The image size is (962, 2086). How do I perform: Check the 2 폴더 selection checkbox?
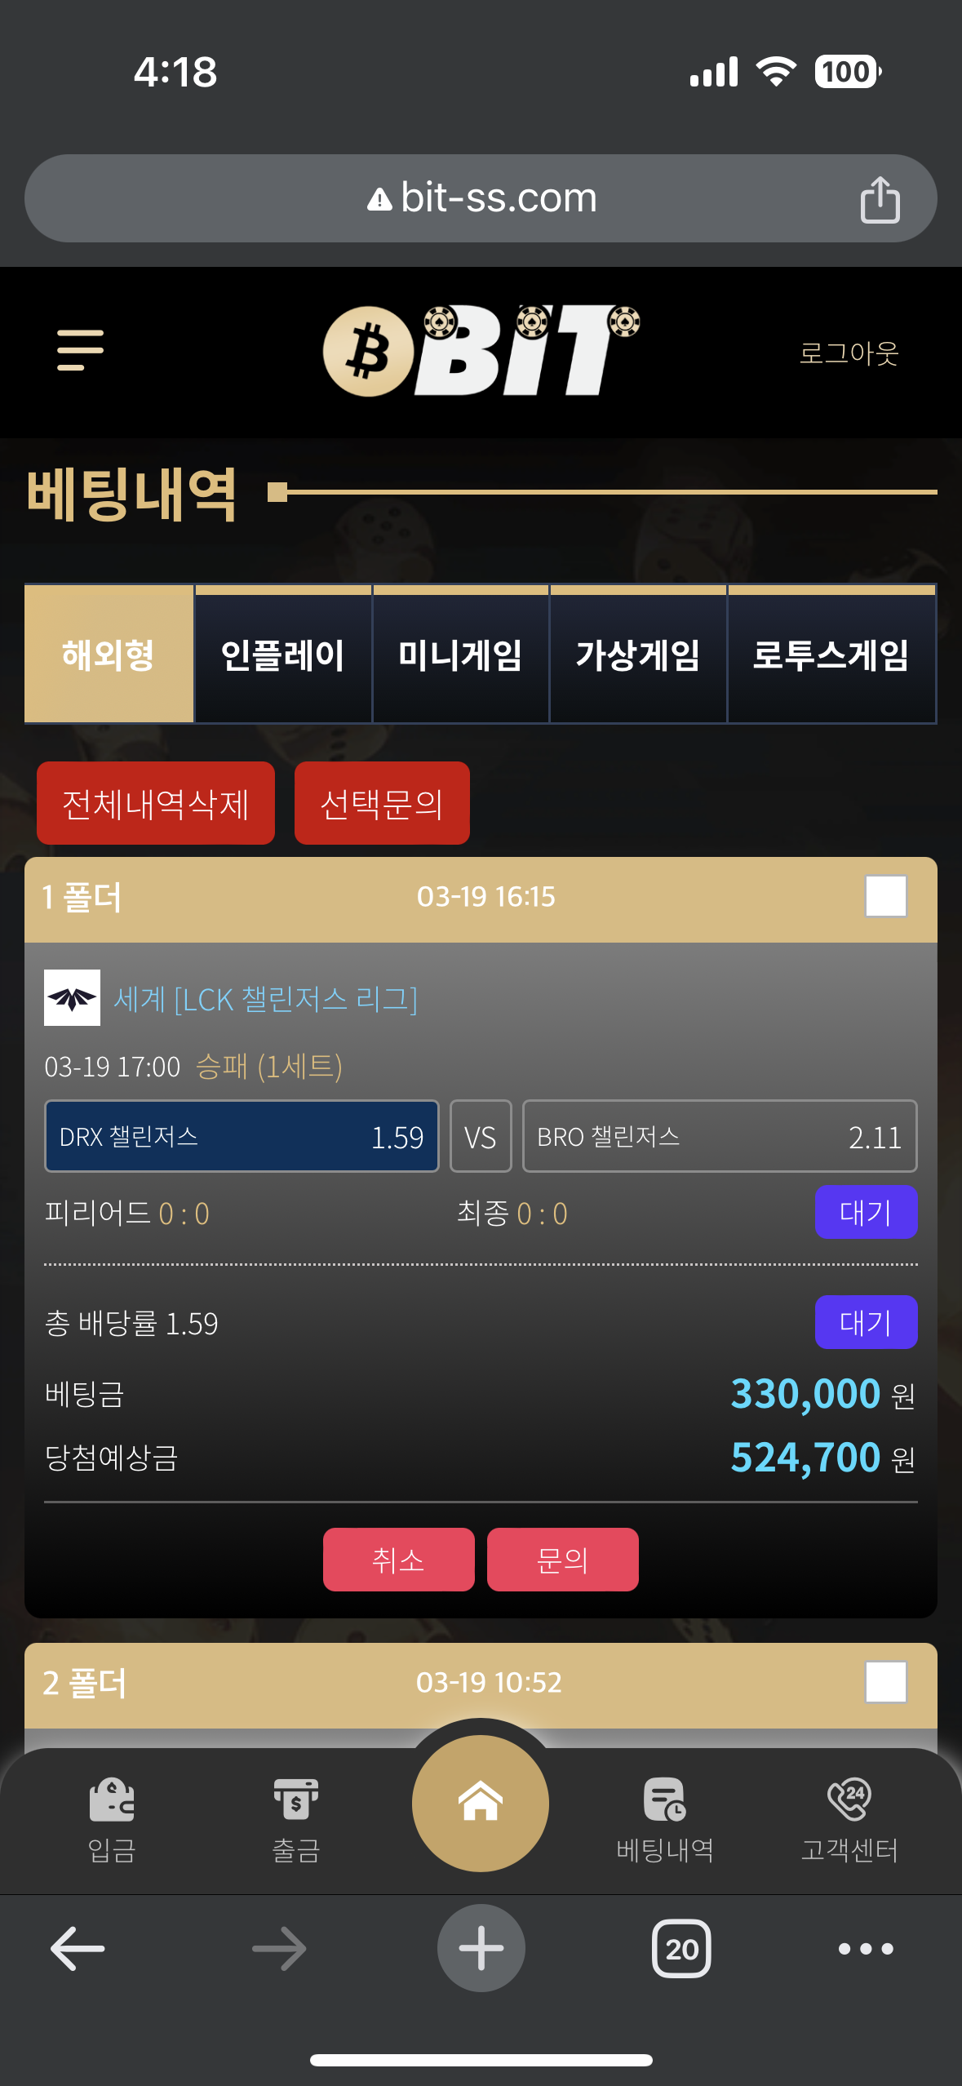886,1681
